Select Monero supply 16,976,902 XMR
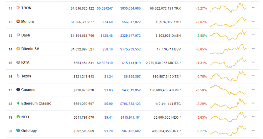 point(168,22)
